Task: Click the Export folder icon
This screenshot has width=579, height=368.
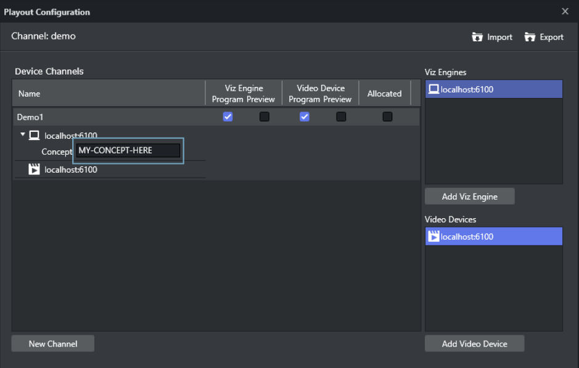Action: [x=530, y=37]
